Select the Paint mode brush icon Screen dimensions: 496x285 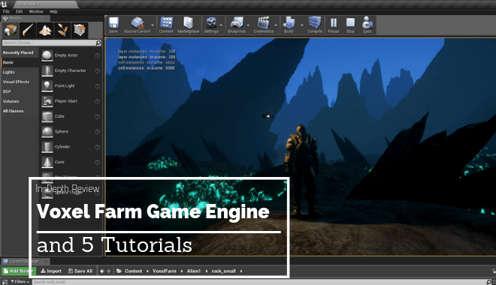point(28,30)
